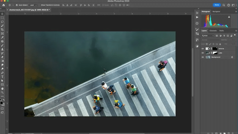
Task: Open the Auto-Select Layer dropdown
Action: tap(33, 5)
